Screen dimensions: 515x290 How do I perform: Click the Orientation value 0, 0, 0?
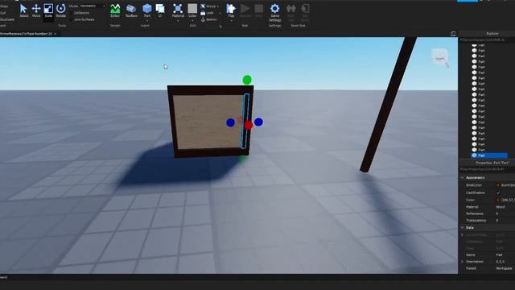500,262
